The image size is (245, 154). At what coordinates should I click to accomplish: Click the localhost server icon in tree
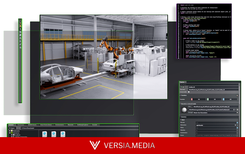pyautogui.click(x=14, y=135)
